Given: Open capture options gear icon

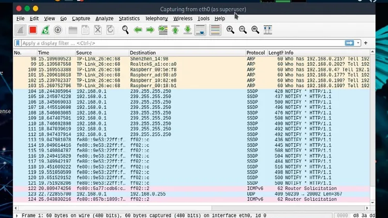Looking at the screenshot, I should (x=57, y=30).
